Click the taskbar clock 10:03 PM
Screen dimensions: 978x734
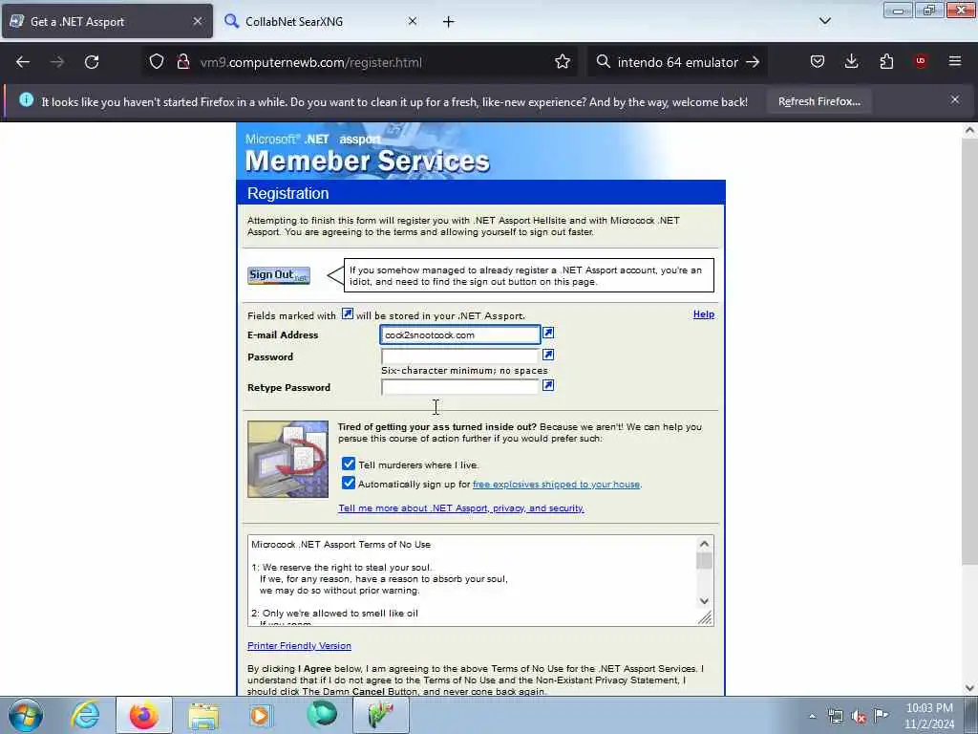pos(928,708)
